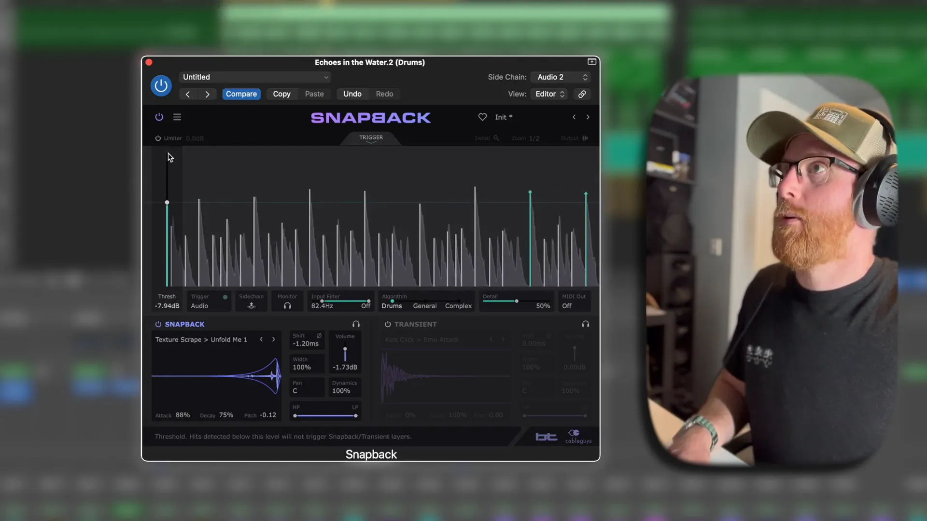The width and height of the screenshot is (927, 521).
Task: Click the Decay 75% value
Action: [226, 415]
